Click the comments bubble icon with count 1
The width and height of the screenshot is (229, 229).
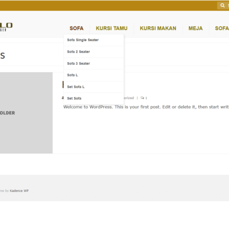coord(142,98)
